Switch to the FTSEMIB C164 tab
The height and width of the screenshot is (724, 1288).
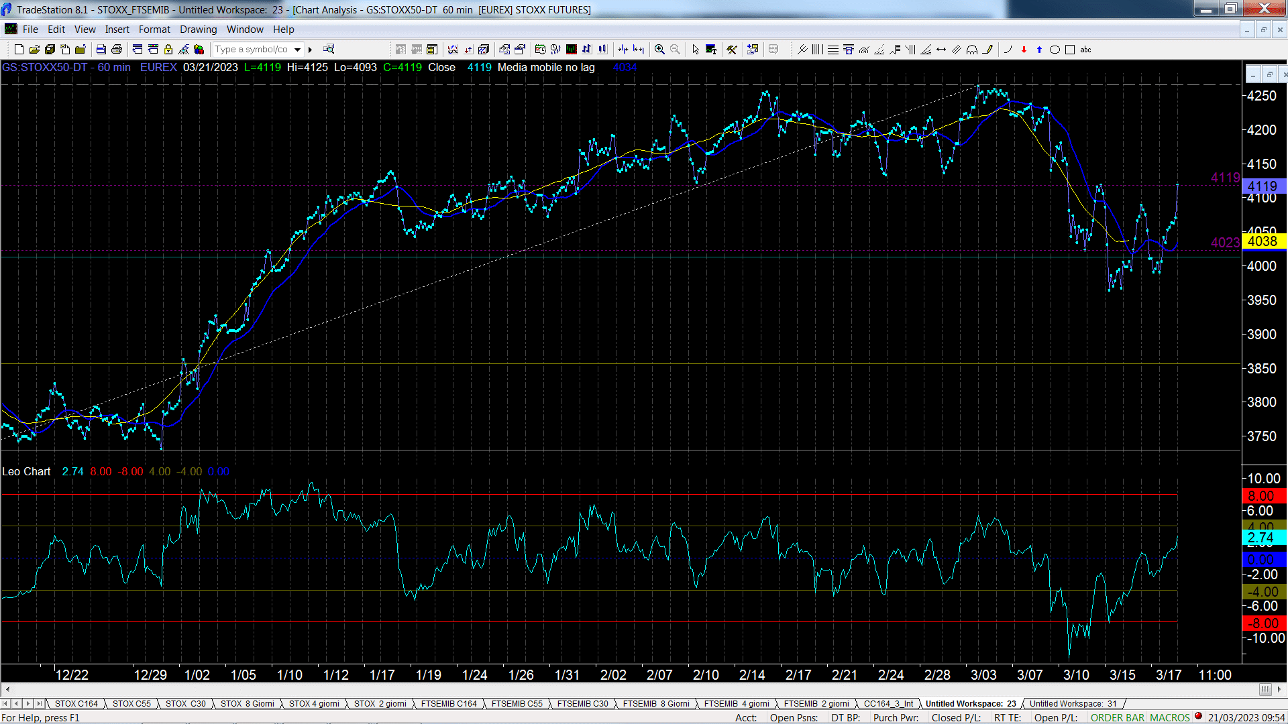[449, 703]
